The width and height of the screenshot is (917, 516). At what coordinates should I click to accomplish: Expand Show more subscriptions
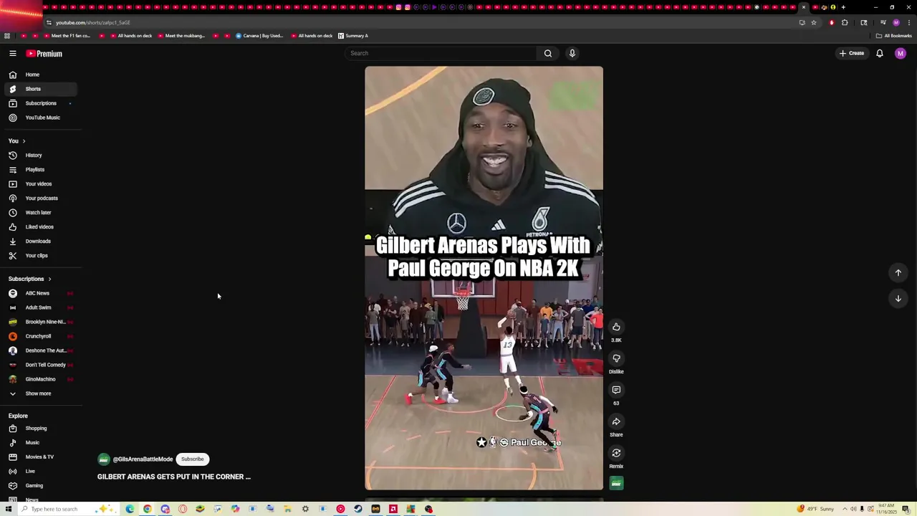[x=40, y=393]
